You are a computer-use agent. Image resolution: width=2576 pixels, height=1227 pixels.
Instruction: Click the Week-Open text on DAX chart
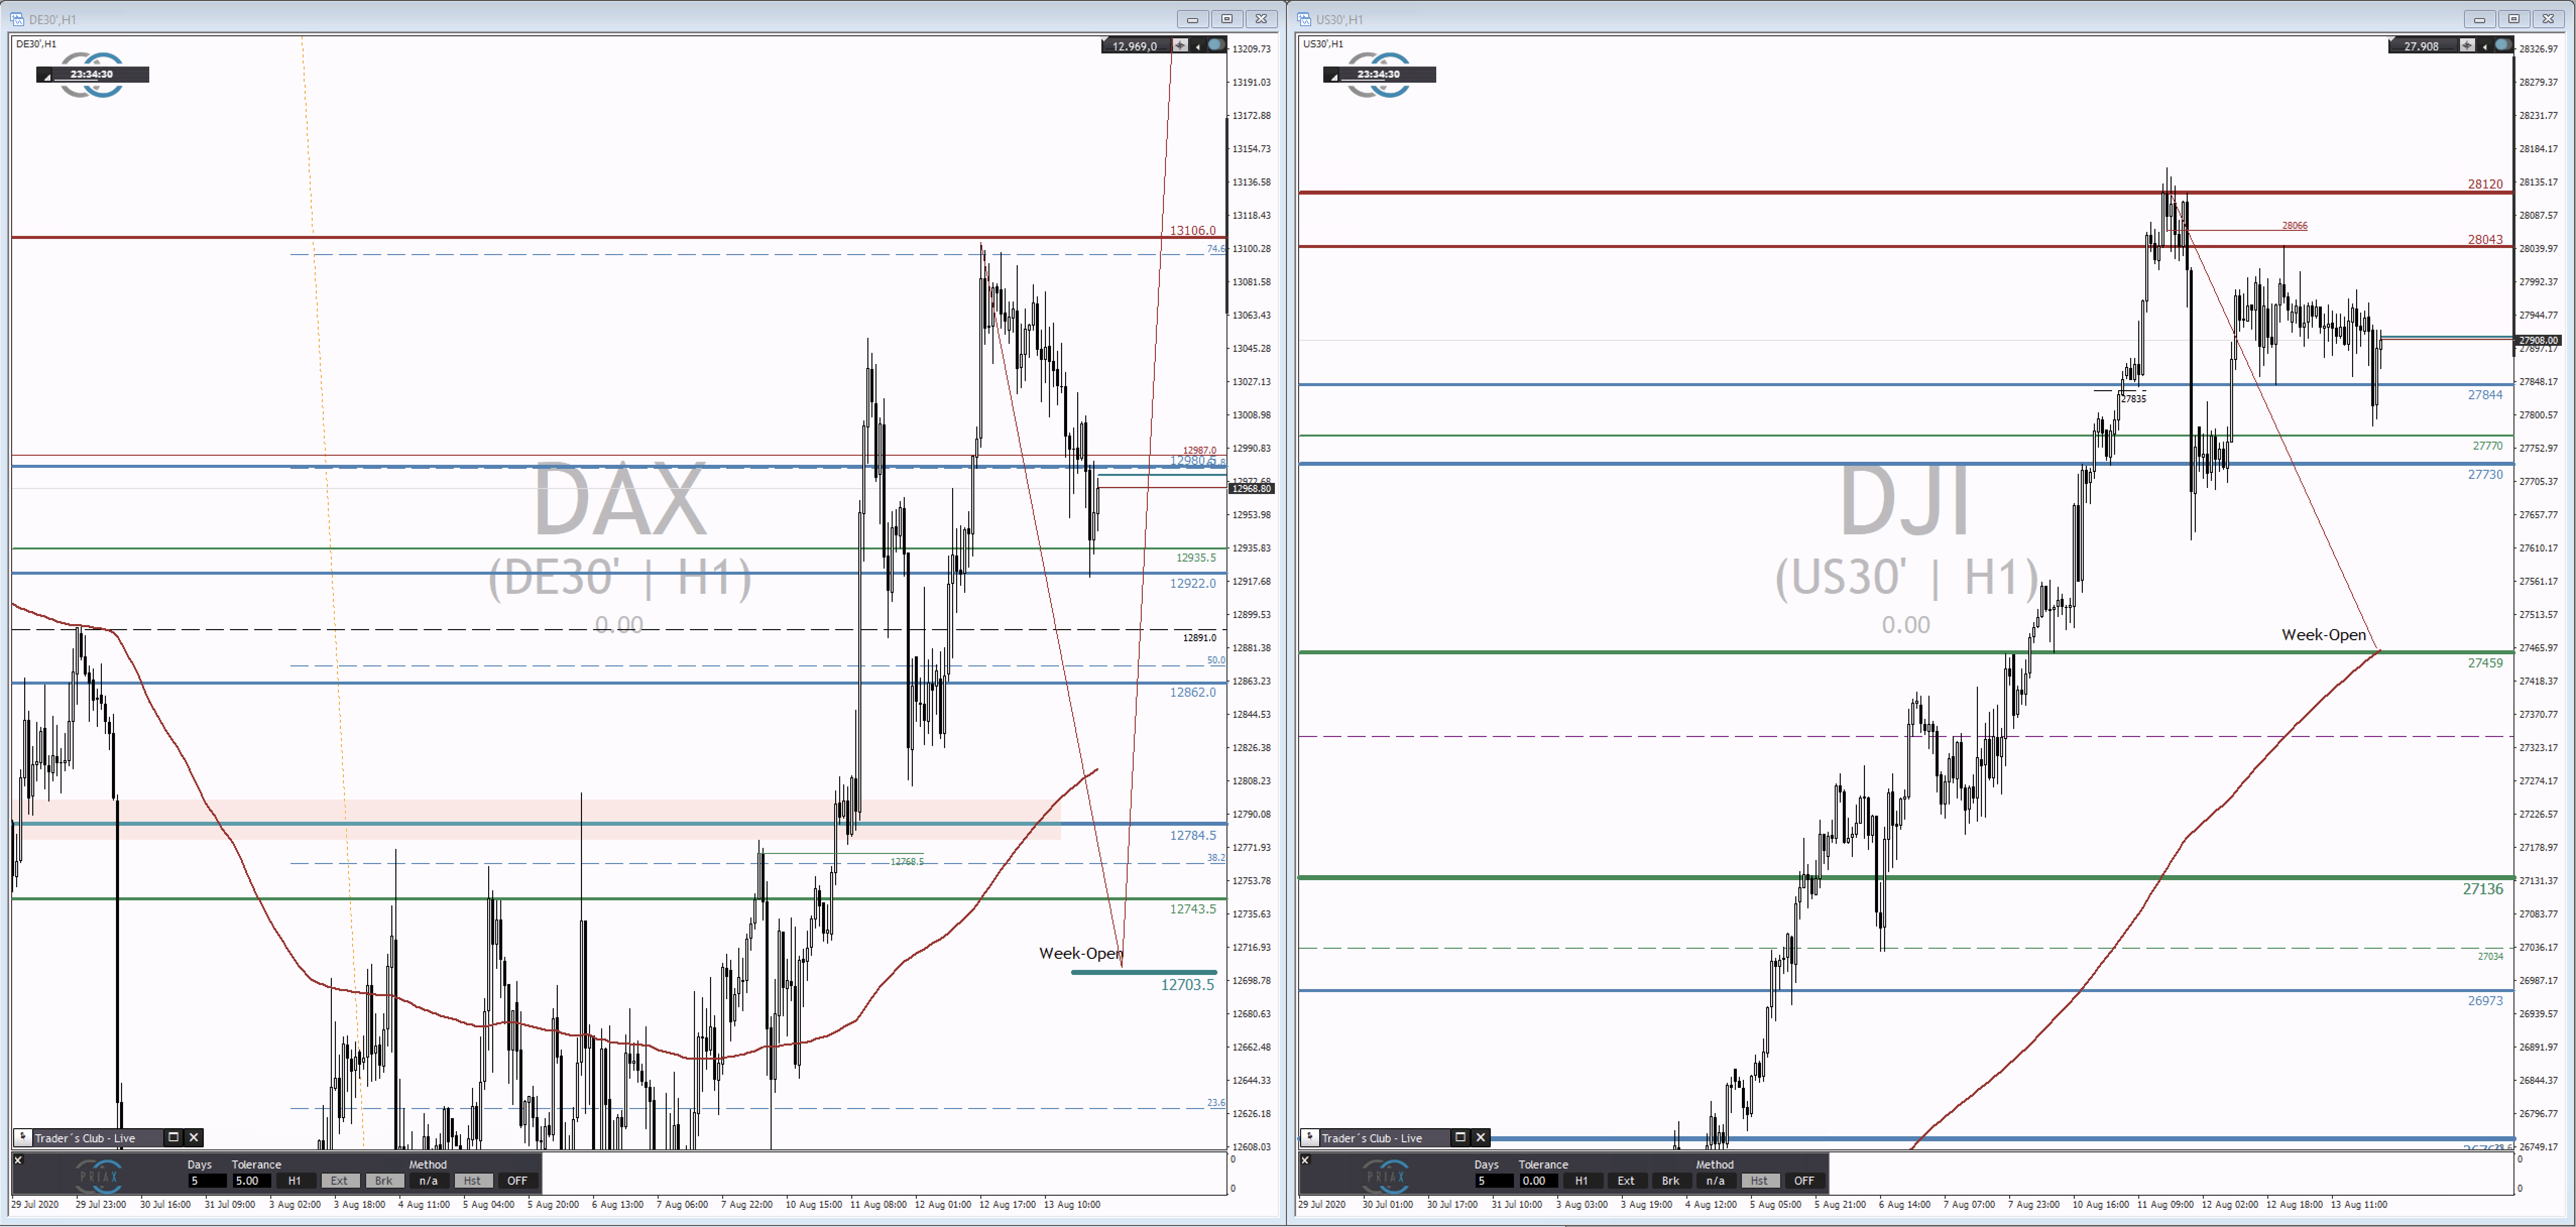point(1081,953)
